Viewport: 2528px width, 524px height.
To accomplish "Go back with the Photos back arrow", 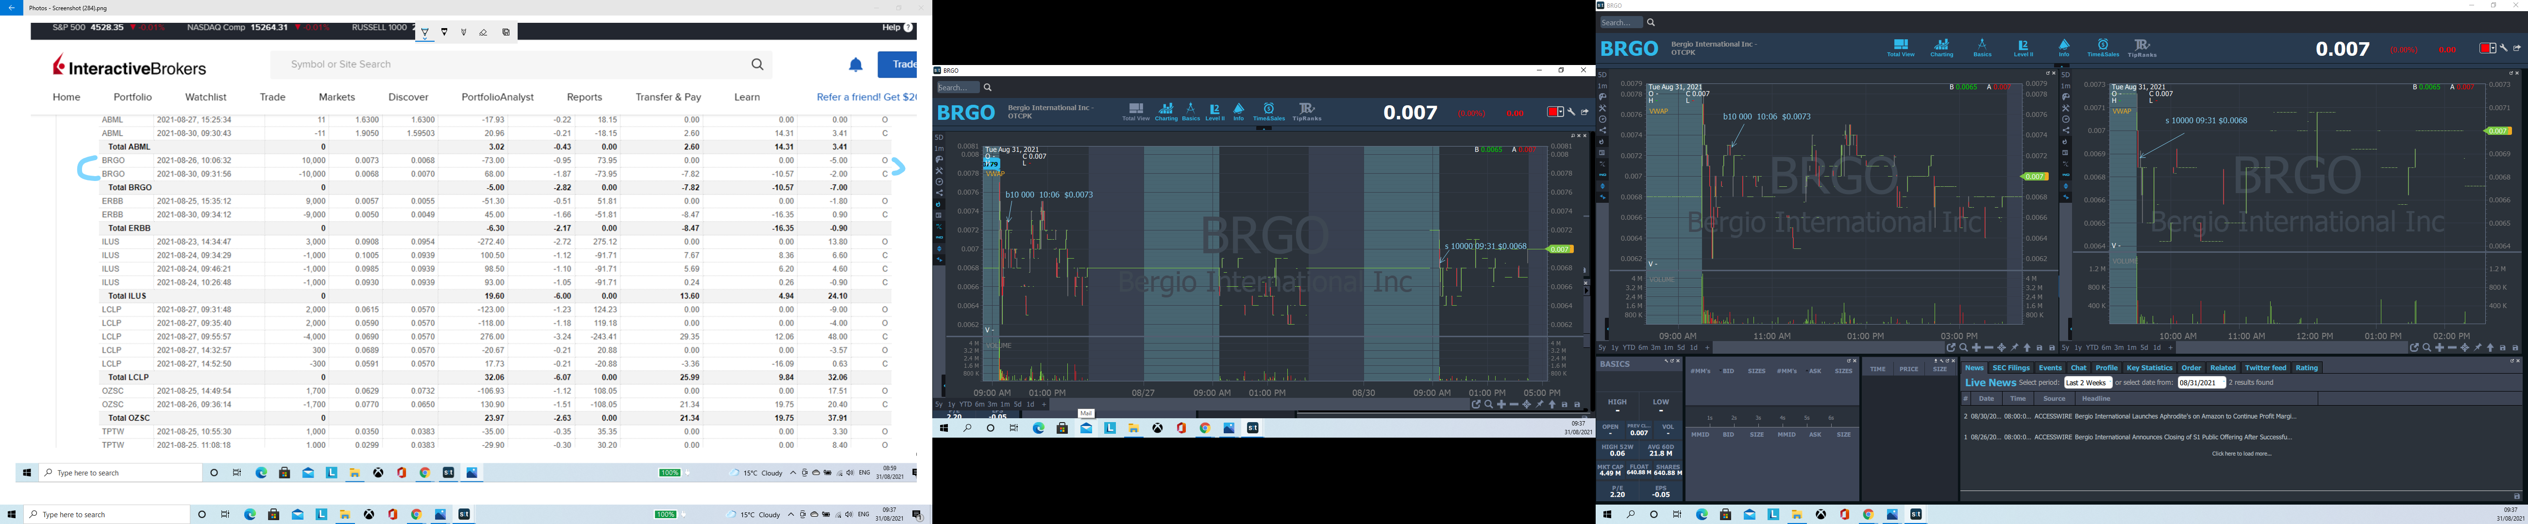I will (x=11, y=8).
